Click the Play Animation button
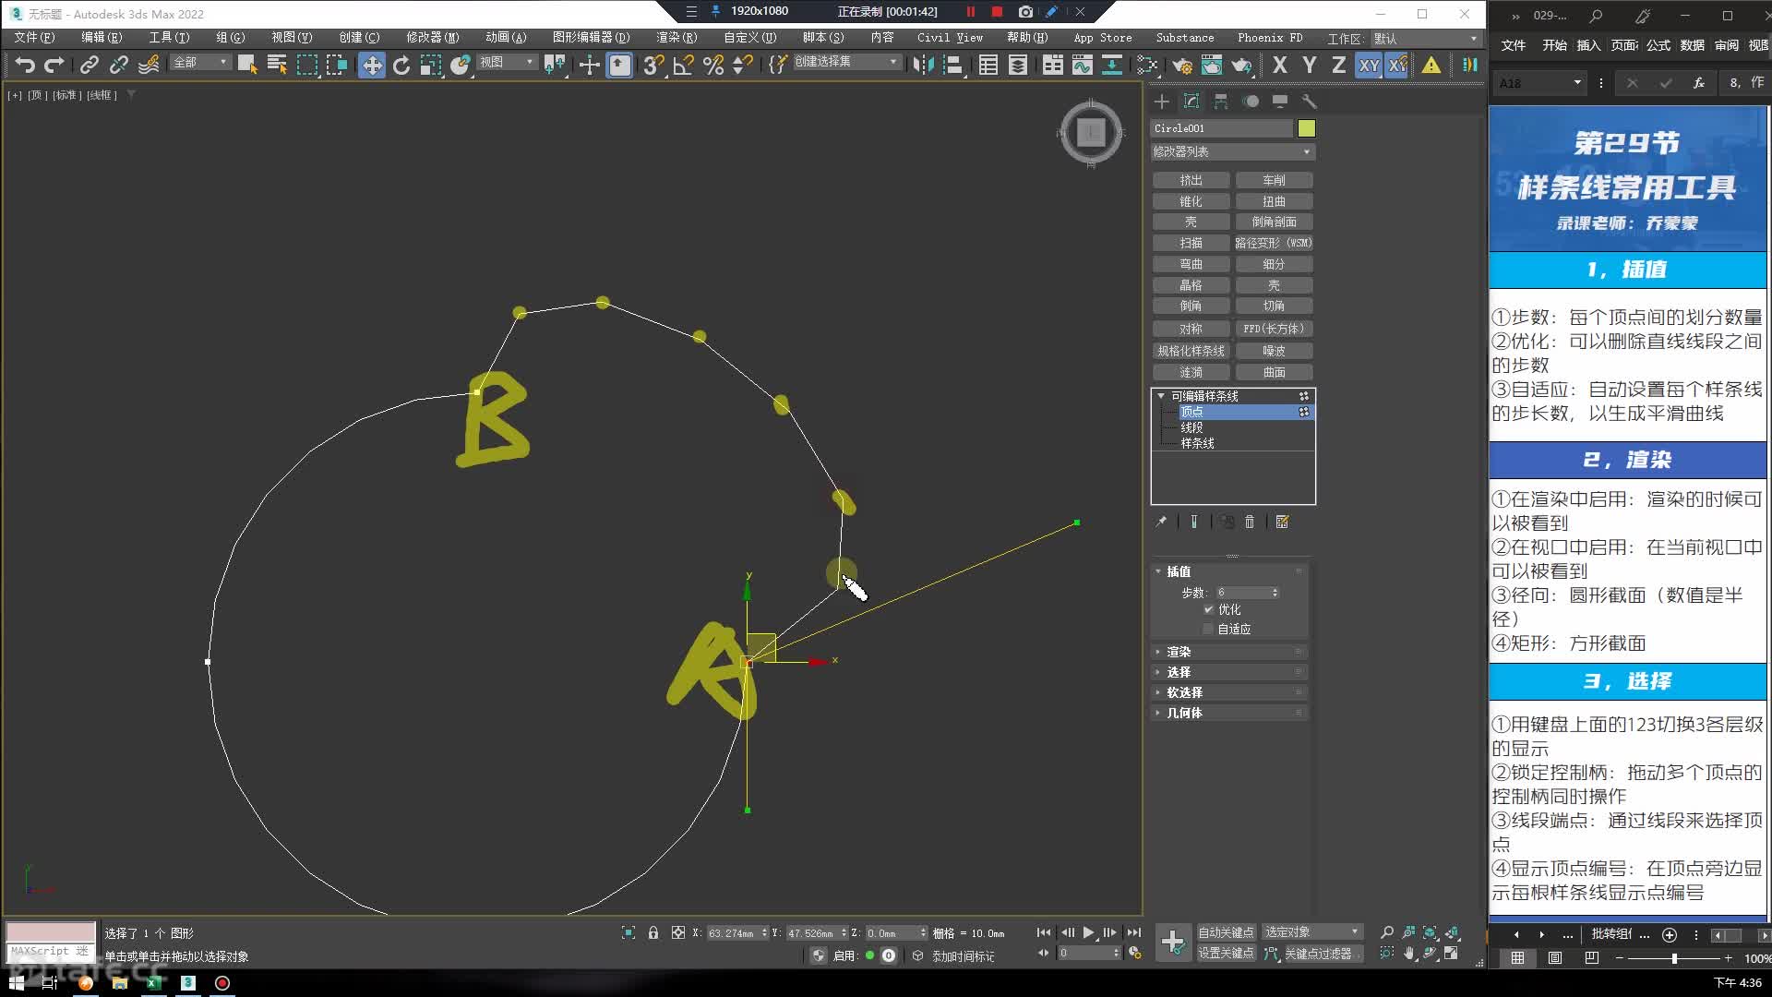This screenshot has width=1772, height=997. tap(1088, 932)
